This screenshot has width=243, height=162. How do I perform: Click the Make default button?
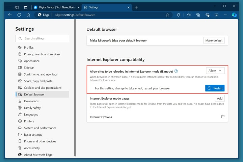click(214, 40)
